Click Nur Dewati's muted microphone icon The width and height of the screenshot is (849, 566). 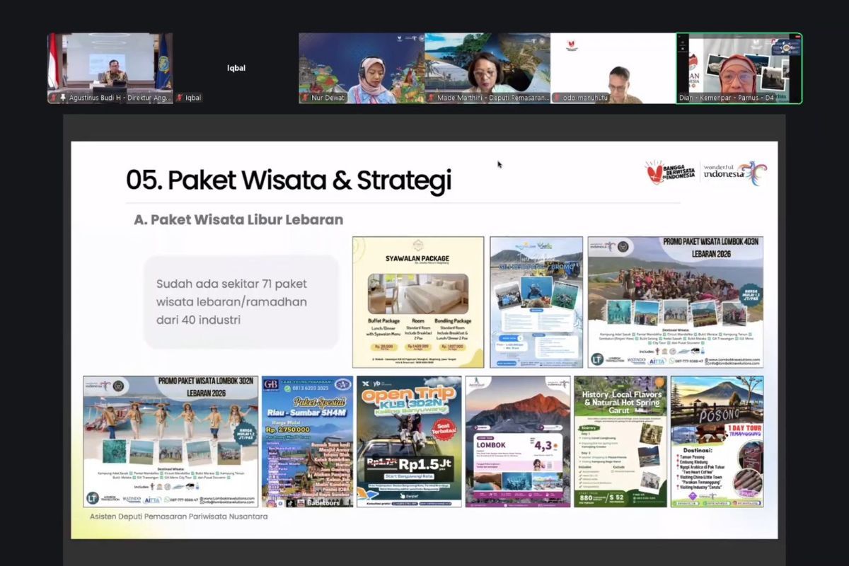coord(304,98)
